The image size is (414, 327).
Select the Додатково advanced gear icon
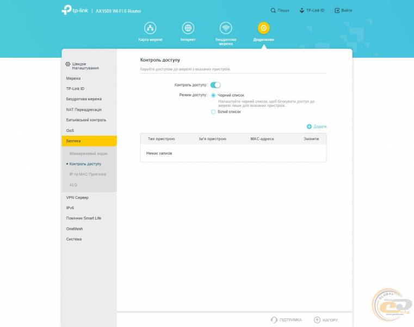263,28
